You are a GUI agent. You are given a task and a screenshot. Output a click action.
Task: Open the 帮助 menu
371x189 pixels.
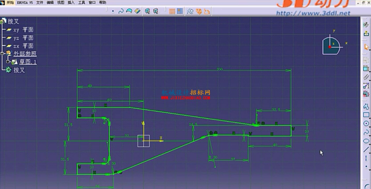(x=103, y=3)
